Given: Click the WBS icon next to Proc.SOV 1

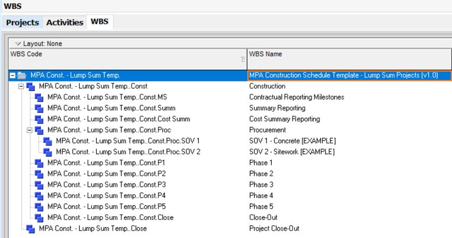Looking at the screenshot, I should coord(47,141).
